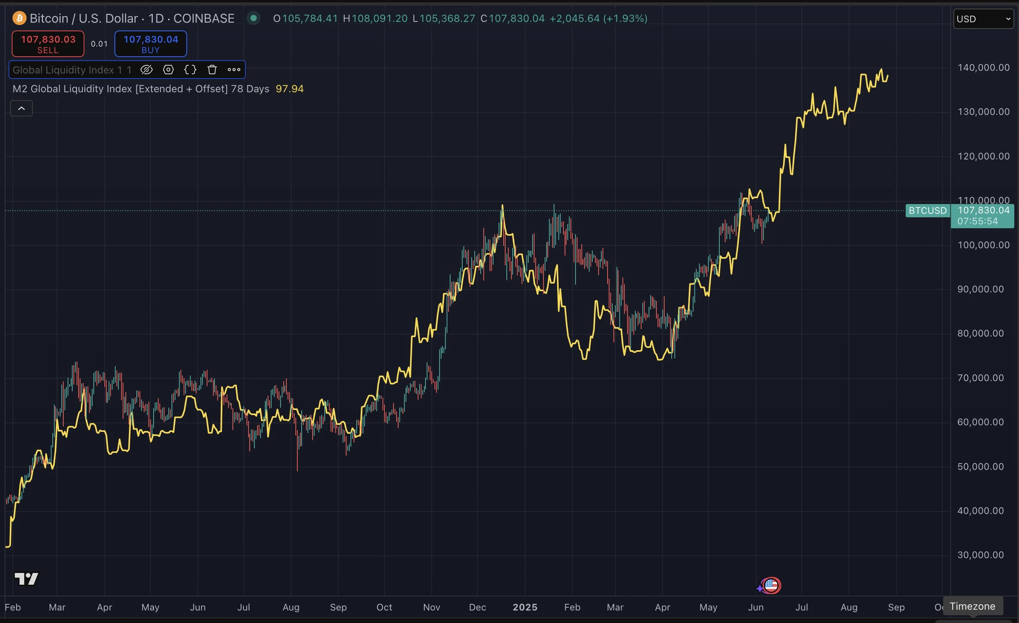View the indicator's source code
Viewport: 1019px width, 623px height.
click(190, 70)
